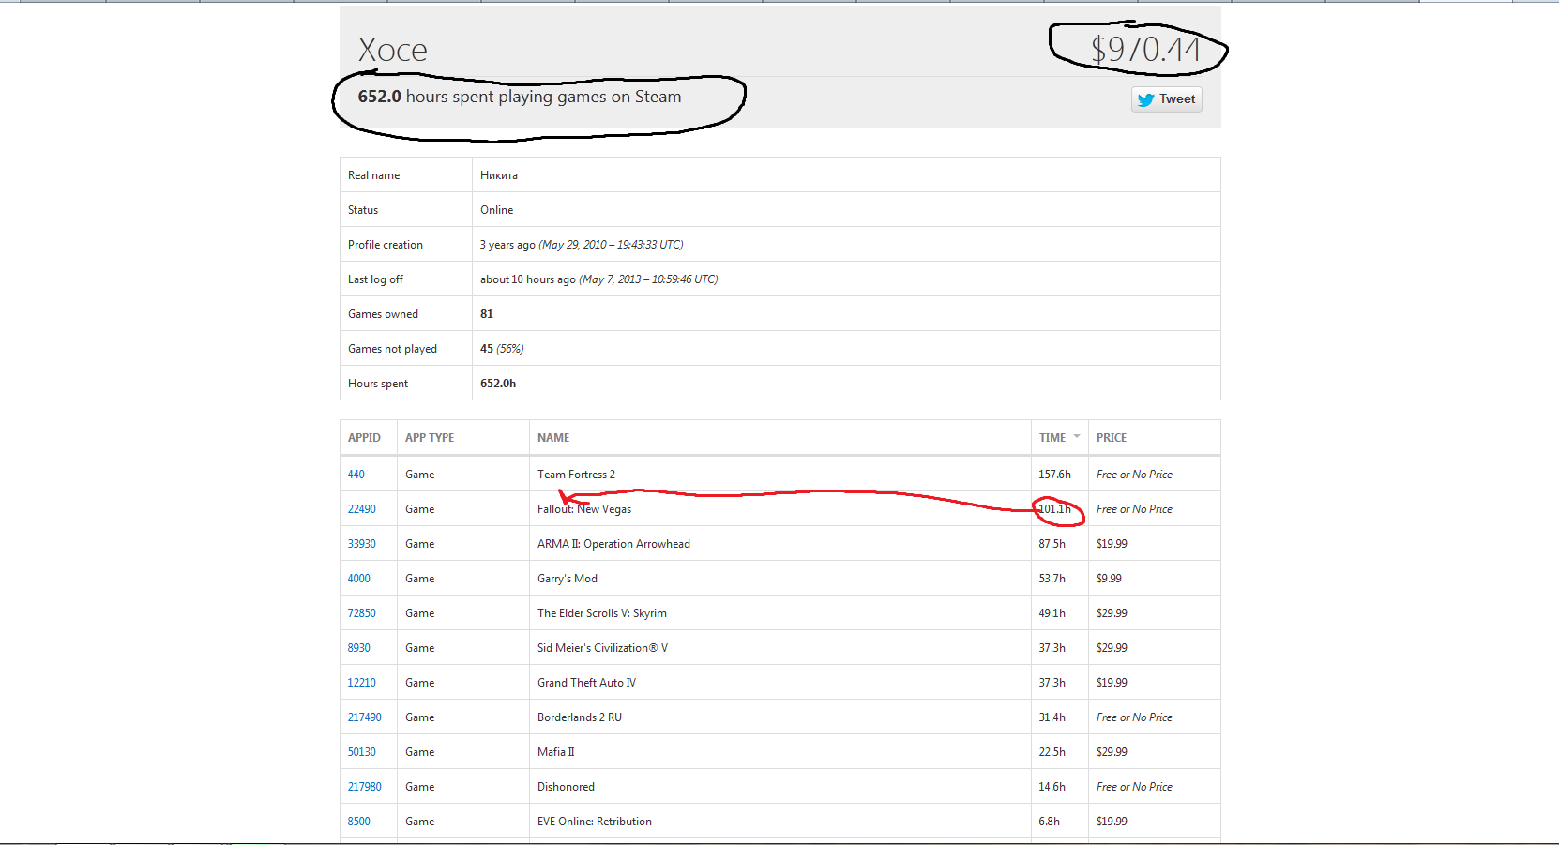Click the $970.44 account value
The height and width of the screenshot is (845, 1559).
pos(1145,50)
